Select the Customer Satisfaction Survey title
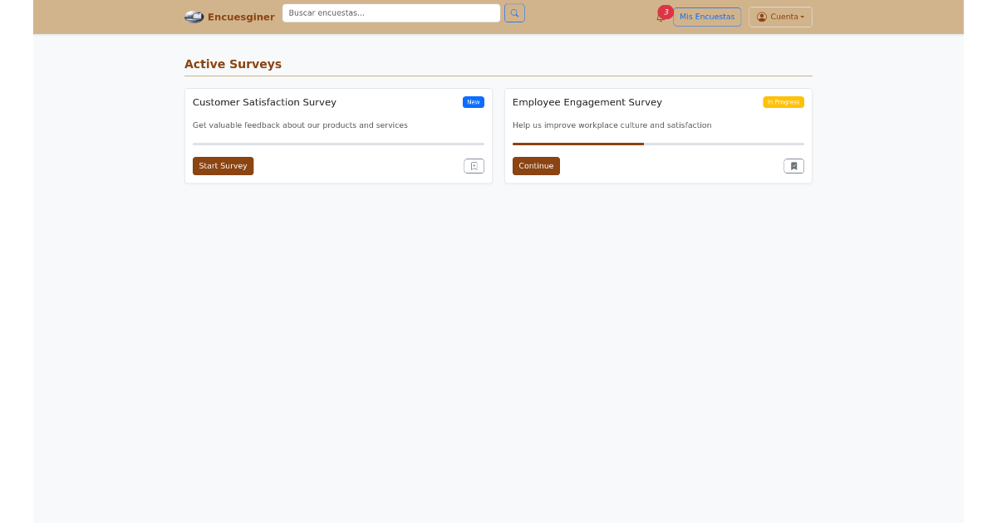997x523 pixels. tap(264, 102)
